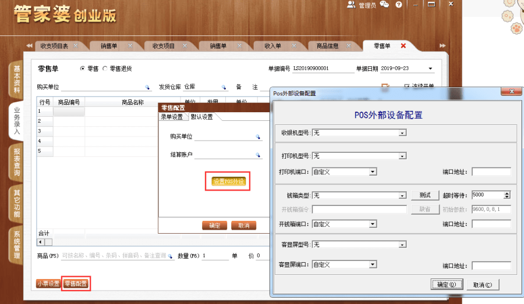Click the search icon next to 购买单位 in 零售配置
The image size is (524, 304).
(258, 137)
